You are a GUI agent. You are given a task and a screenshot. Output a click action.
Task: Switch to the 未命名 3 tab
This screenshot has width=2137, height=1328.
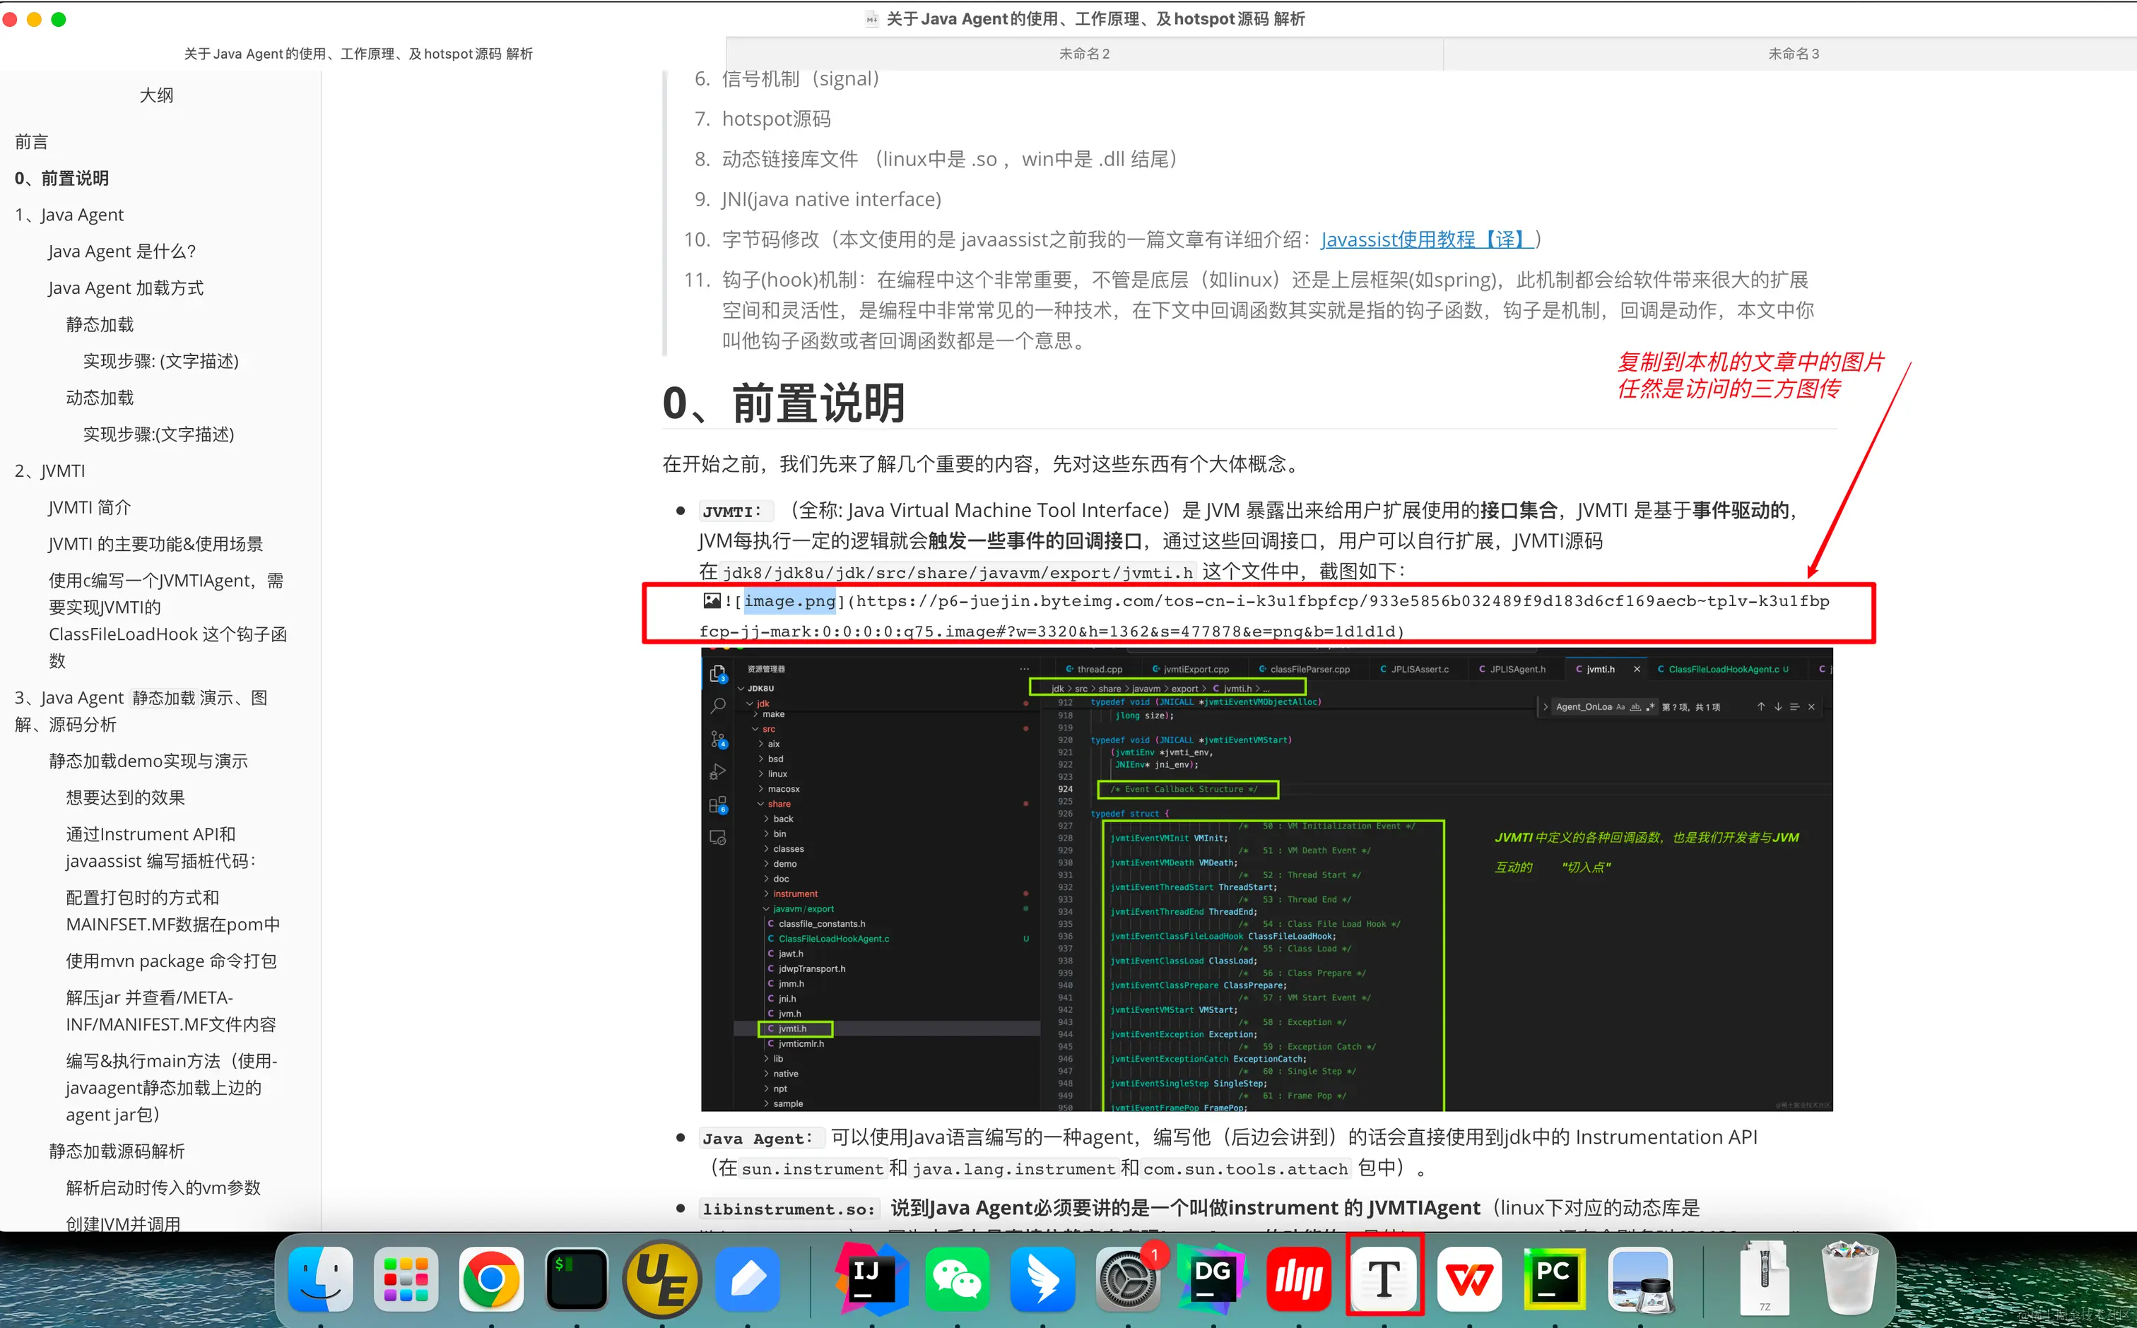(1793, 54)
